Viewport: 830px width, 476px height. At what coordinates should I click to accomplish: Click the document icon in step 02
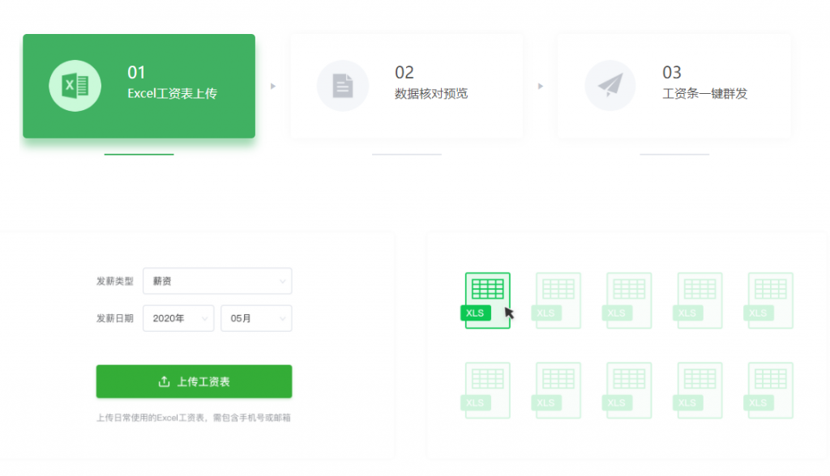(342, 86)
